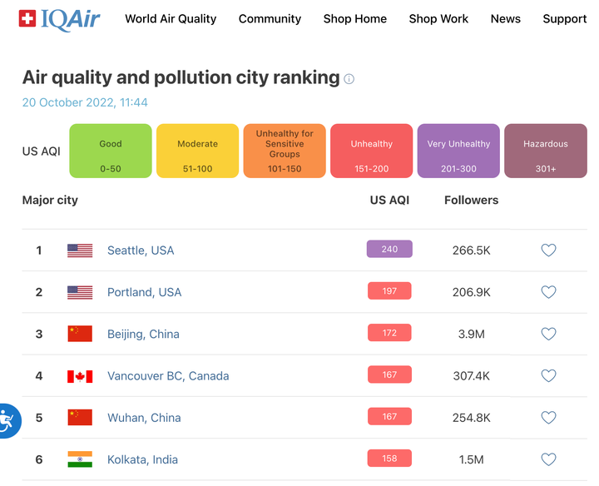Click the 197 AQI badge for Portland

coord(389,291)
